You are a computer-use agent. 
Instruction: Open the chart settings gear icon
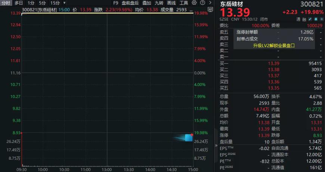194,3
